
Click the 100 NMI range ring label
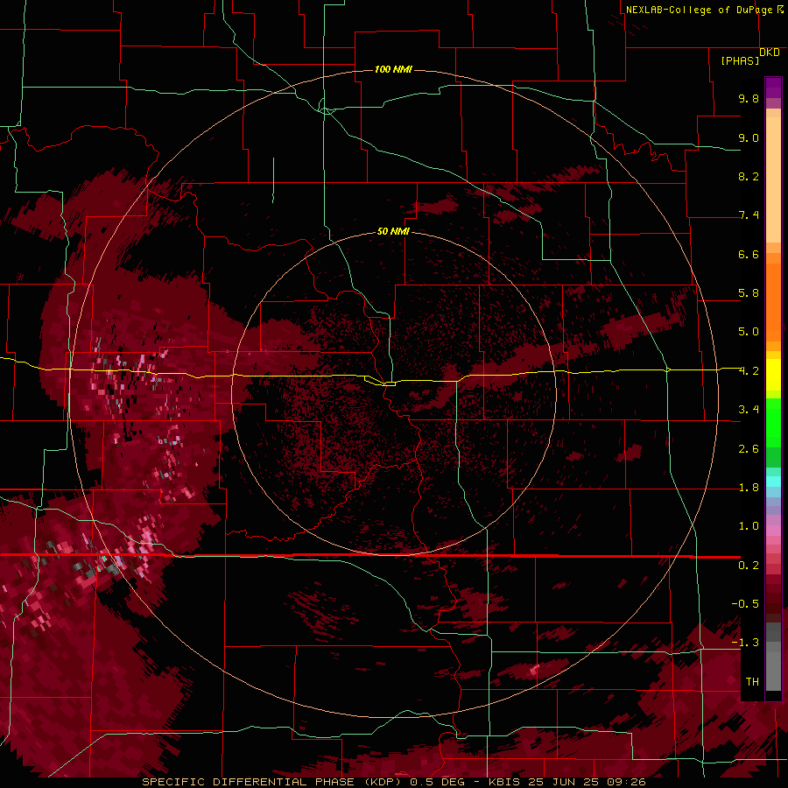coord(393,69)
